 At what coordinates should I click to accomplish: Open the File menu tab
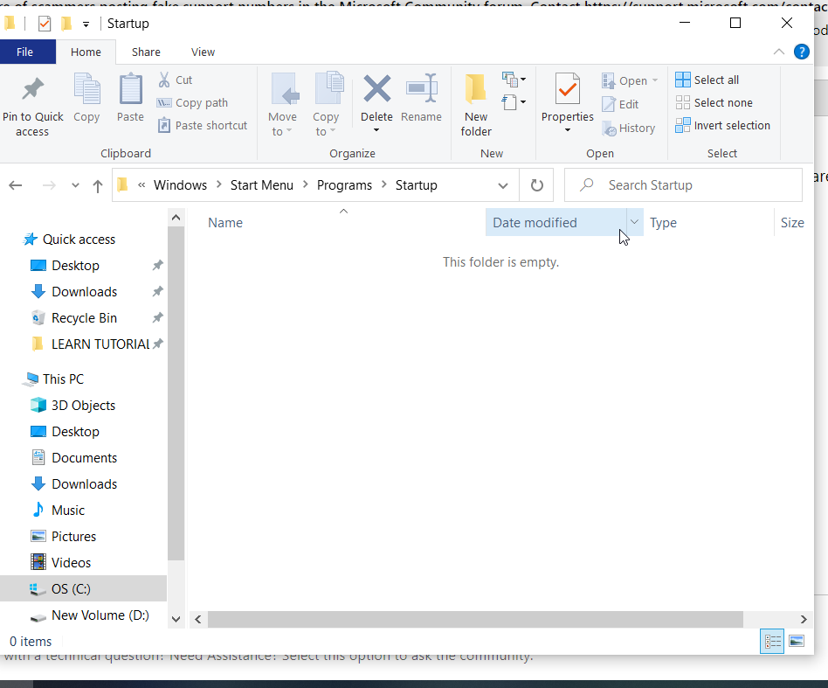click(24, 52)
